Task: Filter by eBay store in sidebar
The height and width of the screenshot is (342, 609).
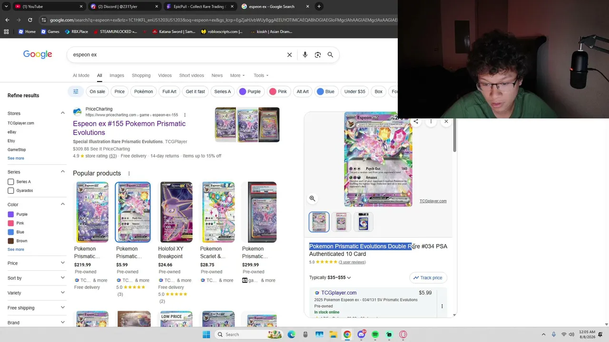Action: [x=12, y=132]
